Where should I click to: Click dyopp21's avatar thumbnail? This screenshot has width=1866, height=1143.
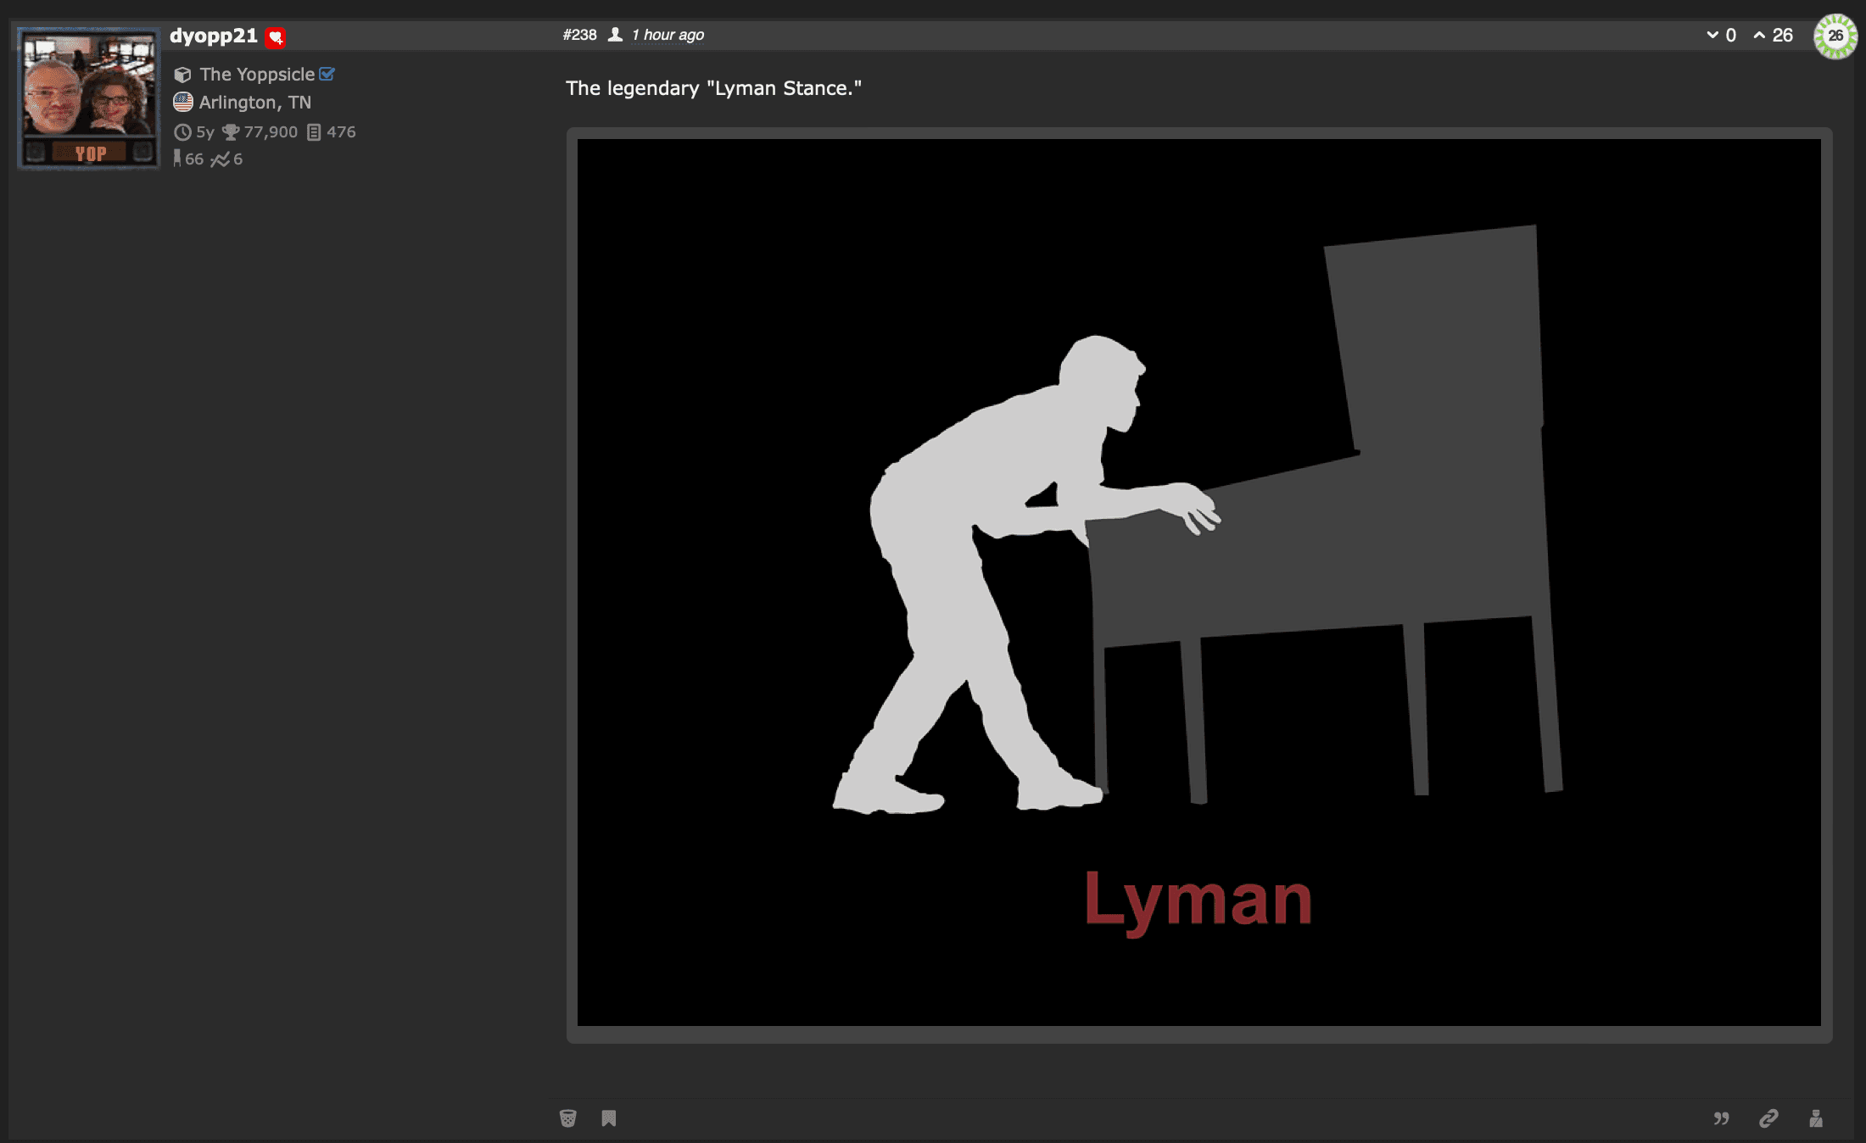[87, 95]
